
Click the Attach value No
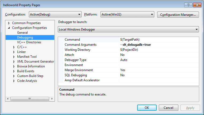(x=159, y=55)
